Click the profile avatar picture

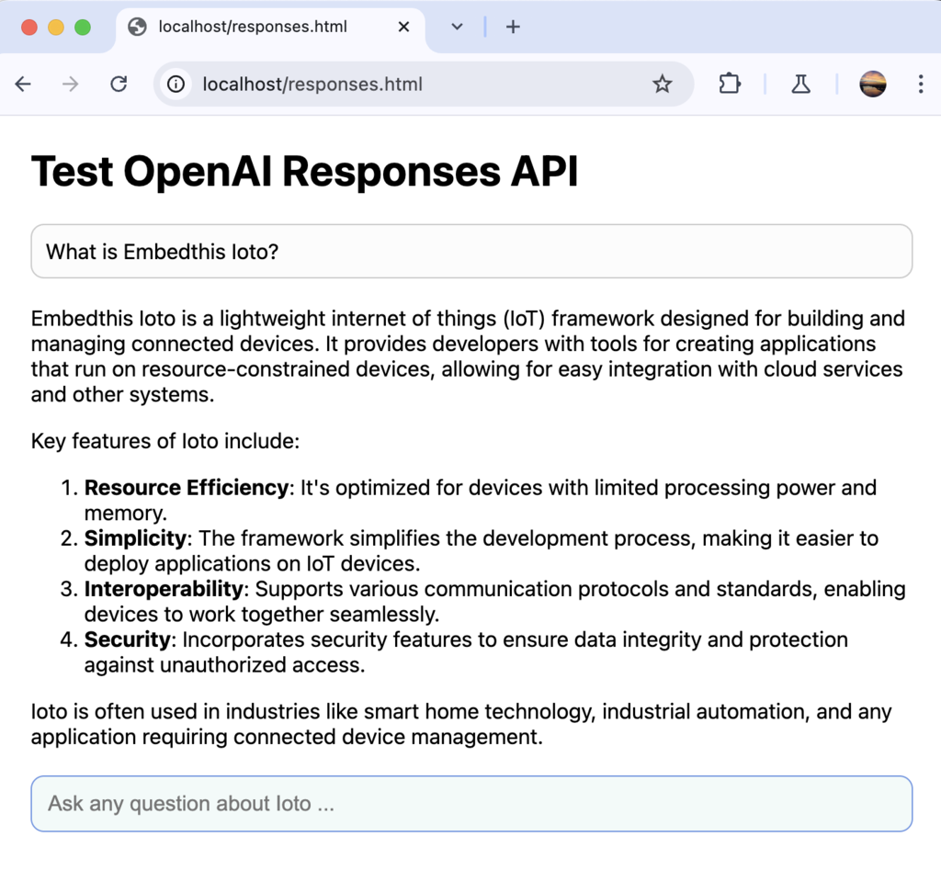[872, 85]
